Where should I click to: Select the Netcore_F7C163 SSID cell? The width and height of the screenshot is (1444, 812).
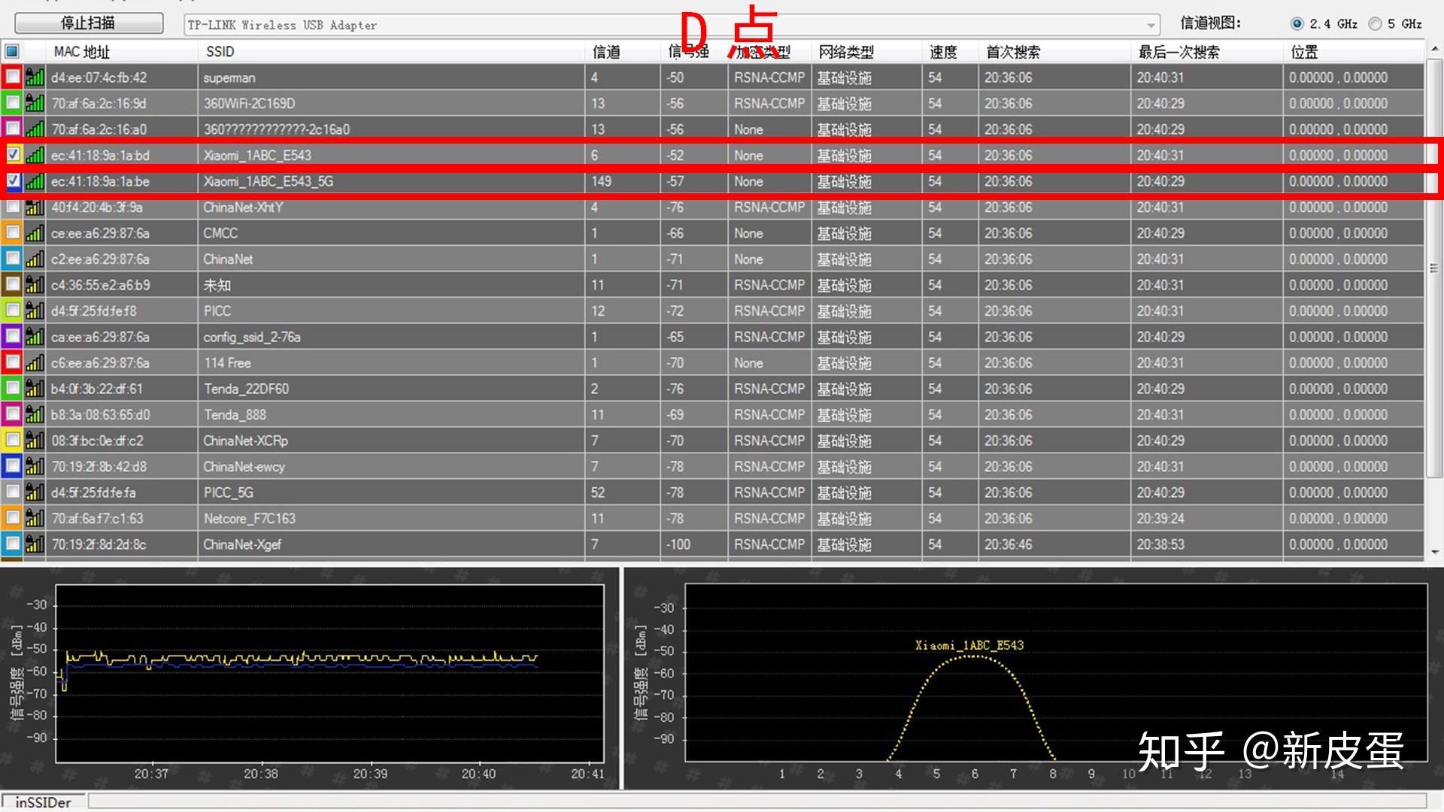point(392,518)
